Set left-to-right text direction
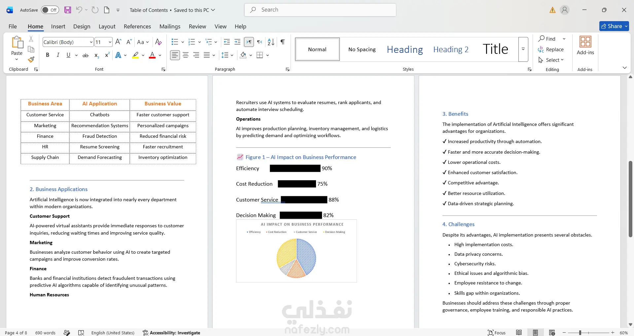Screen dimensions: 634x336 (x=249, y=42)
